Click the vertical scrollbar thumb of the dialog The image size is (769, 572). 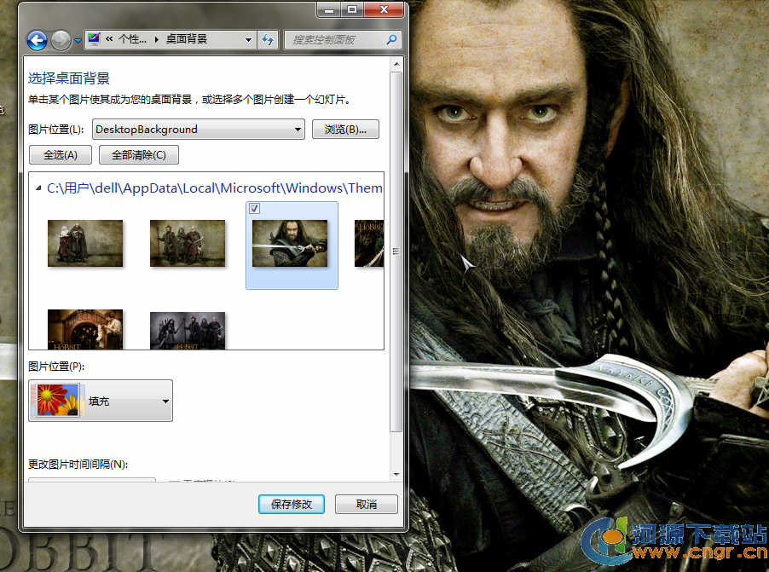(396, 251)
